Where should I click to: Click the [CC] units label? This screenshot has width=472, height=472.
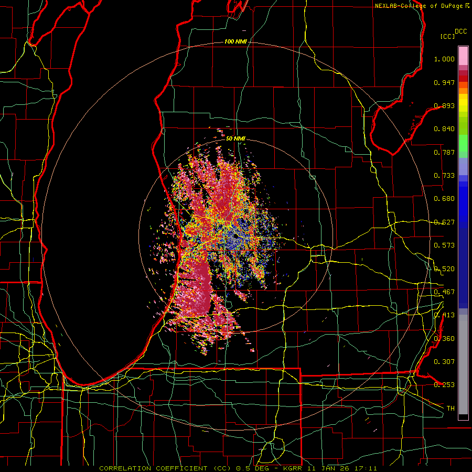coord(447,36)
